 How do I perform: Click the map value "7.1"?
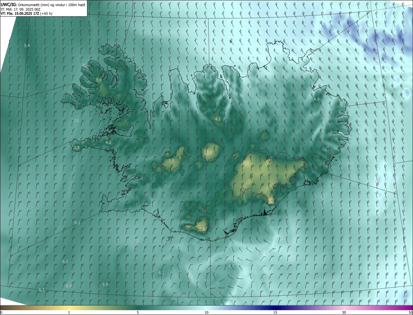(x=76, y=120)
